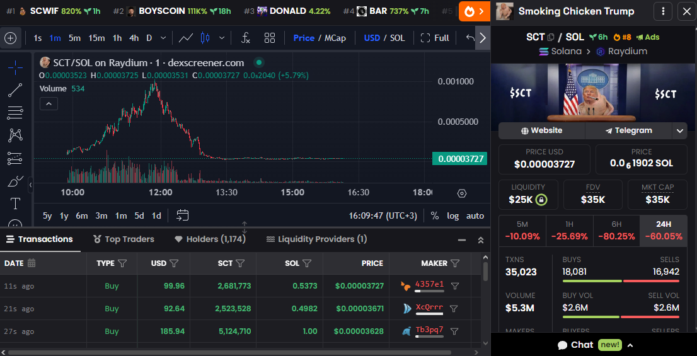Expand the social links dropdown chevron
Image resolution: width=697 pixels, height=356 pixels.
679,130
